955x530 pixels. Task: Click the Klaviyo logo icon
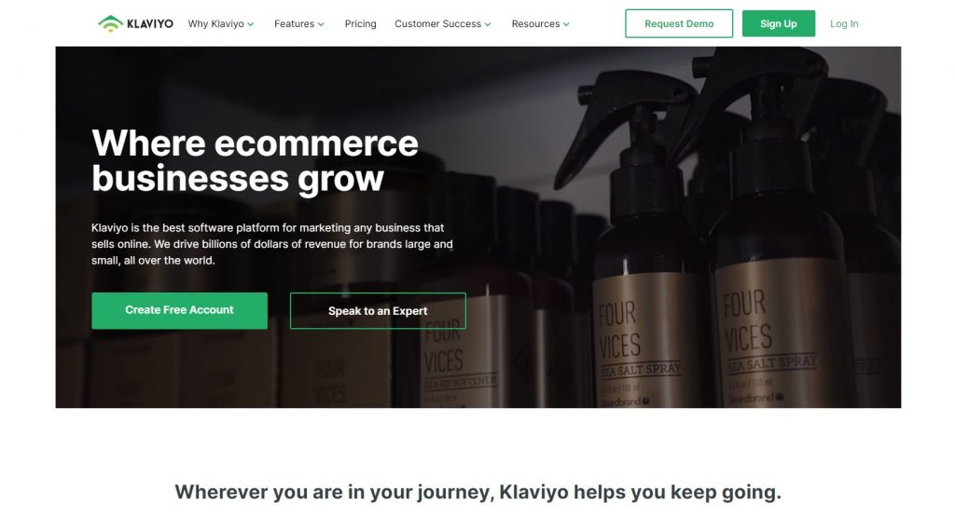click(110, 23)
